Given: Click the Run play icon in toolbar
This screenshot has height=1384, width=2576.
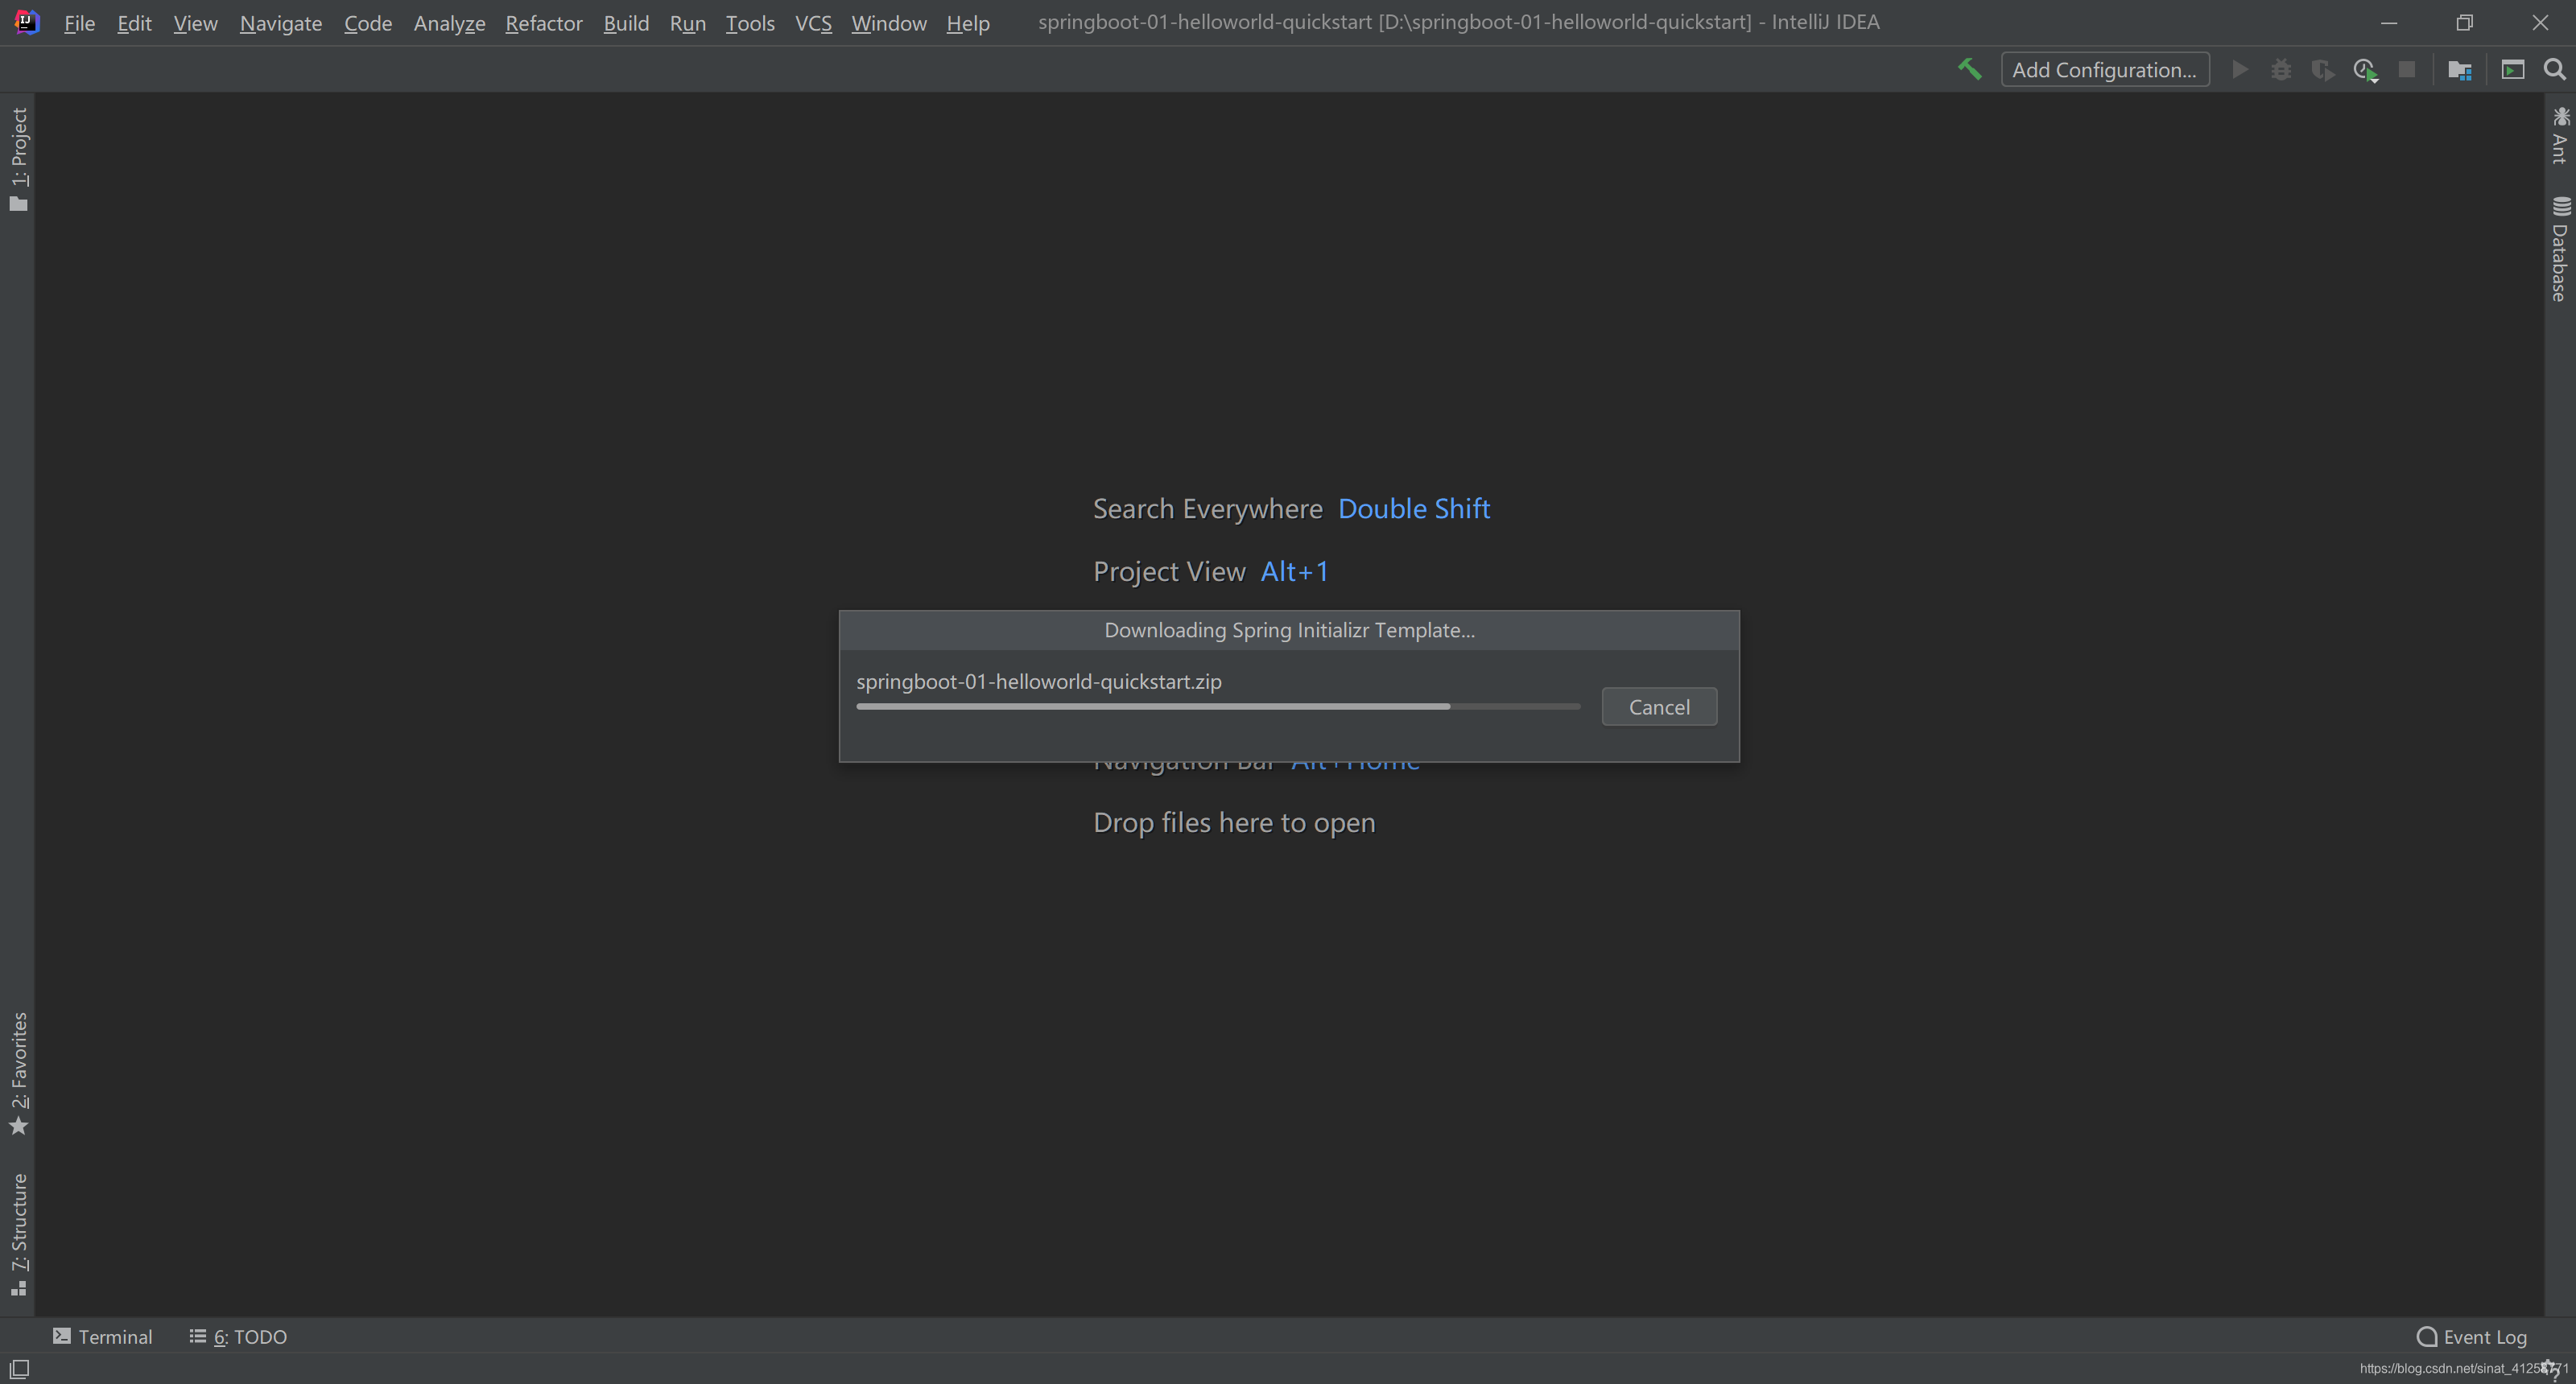Looking at the screenshot, I should 2240,70.
